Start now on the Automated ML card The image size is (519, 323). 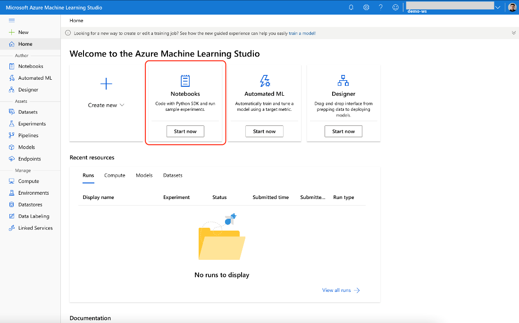[265, 132]
